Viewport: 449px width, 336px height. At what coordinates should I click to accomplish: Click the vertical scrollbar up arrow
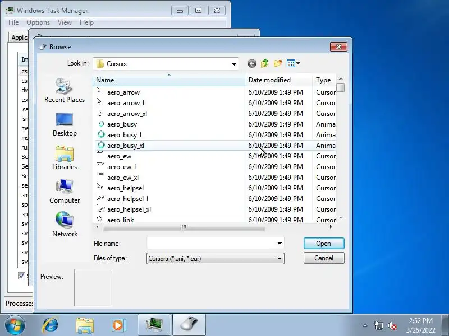pyautogui.click(x=341, y=78)
